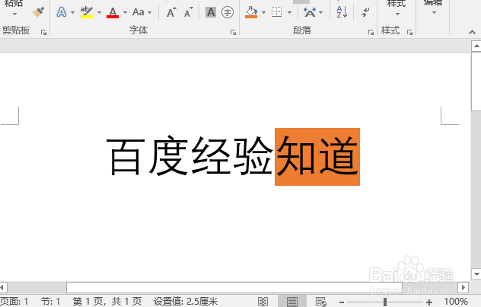Viewport: 481px width, 307px height.
Task: Toggle character shading gray A icon
Action: (211, 12)
